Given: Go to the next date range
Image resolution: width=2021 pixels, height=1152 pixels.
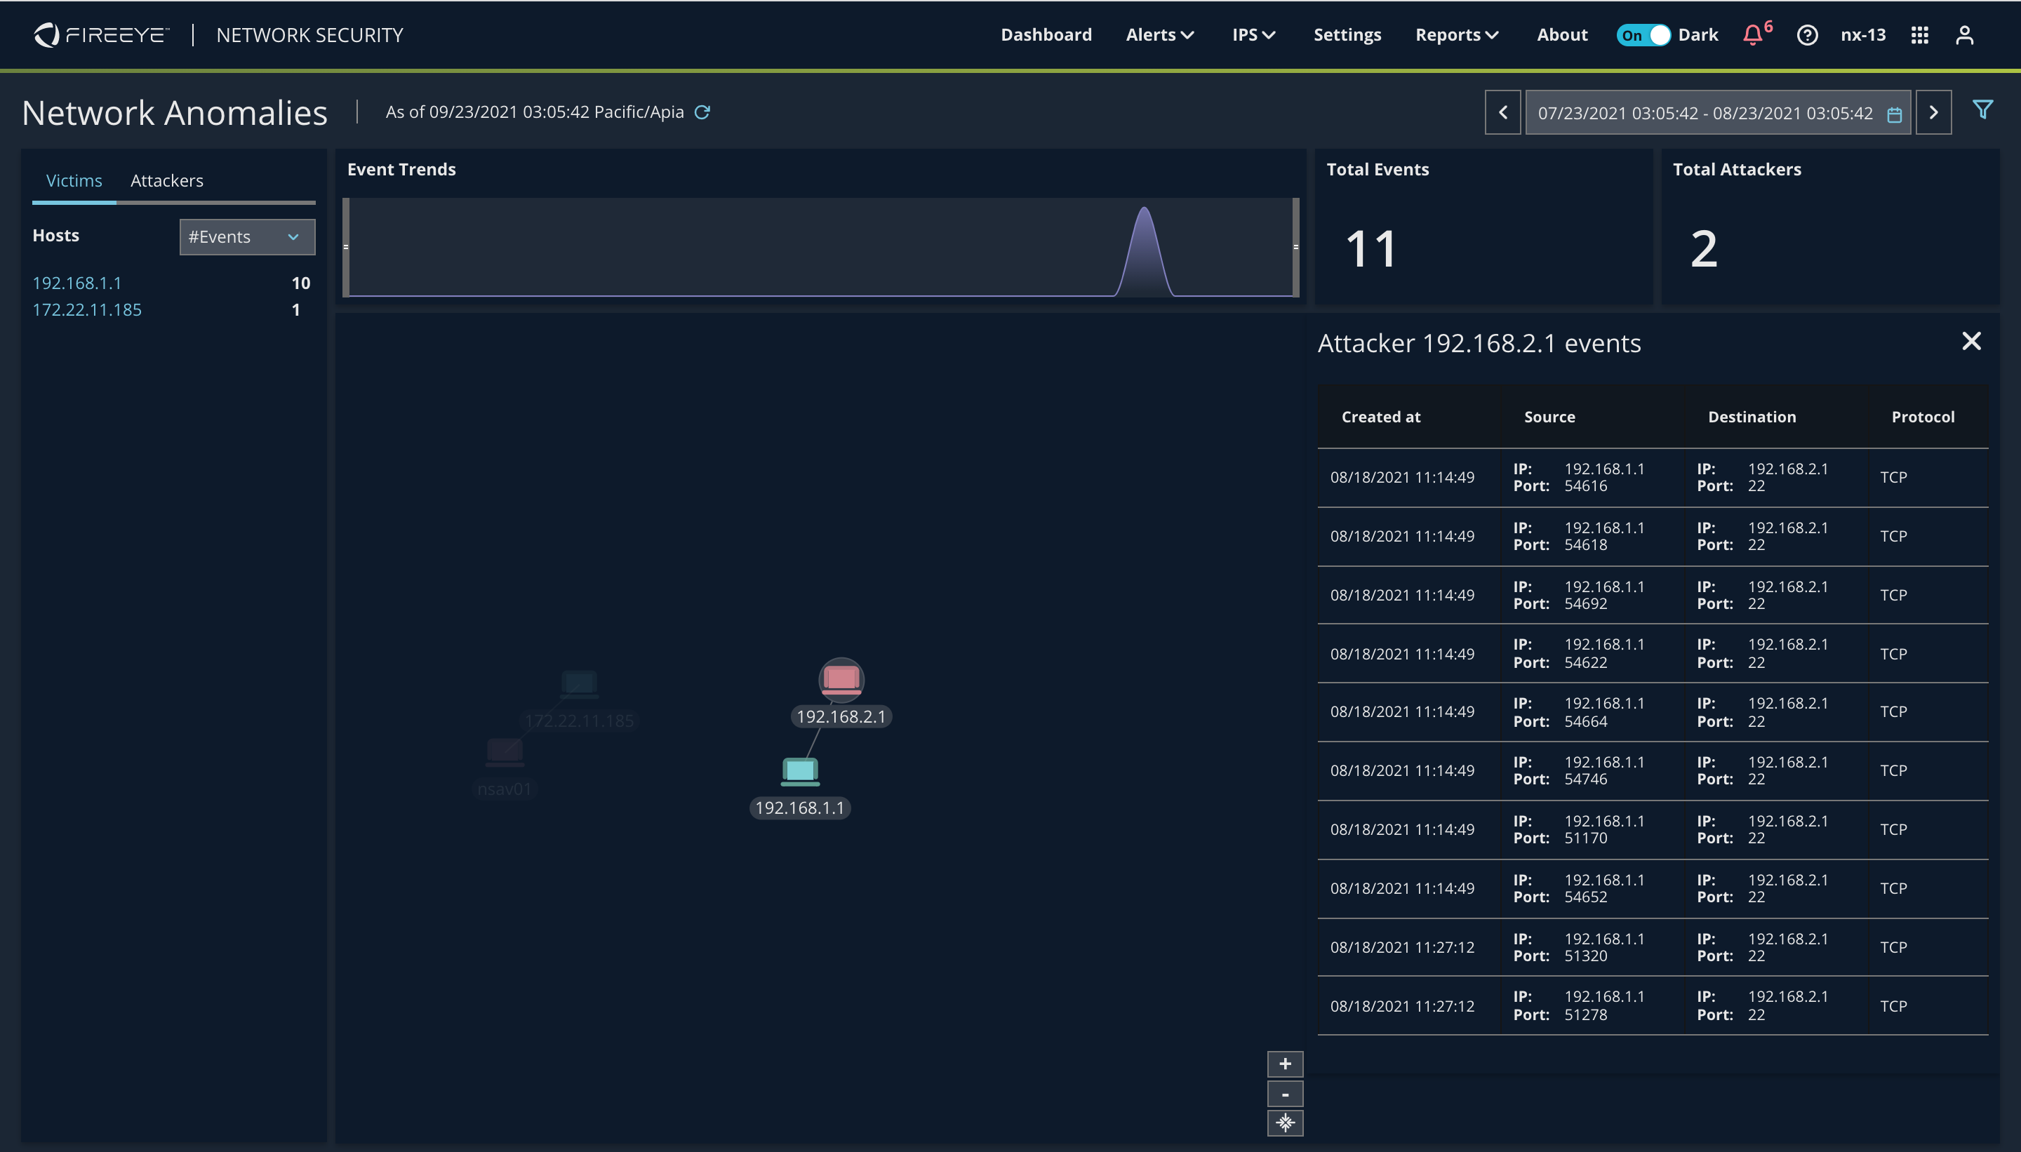Looking at the screenshot, I should point(1934,112).
